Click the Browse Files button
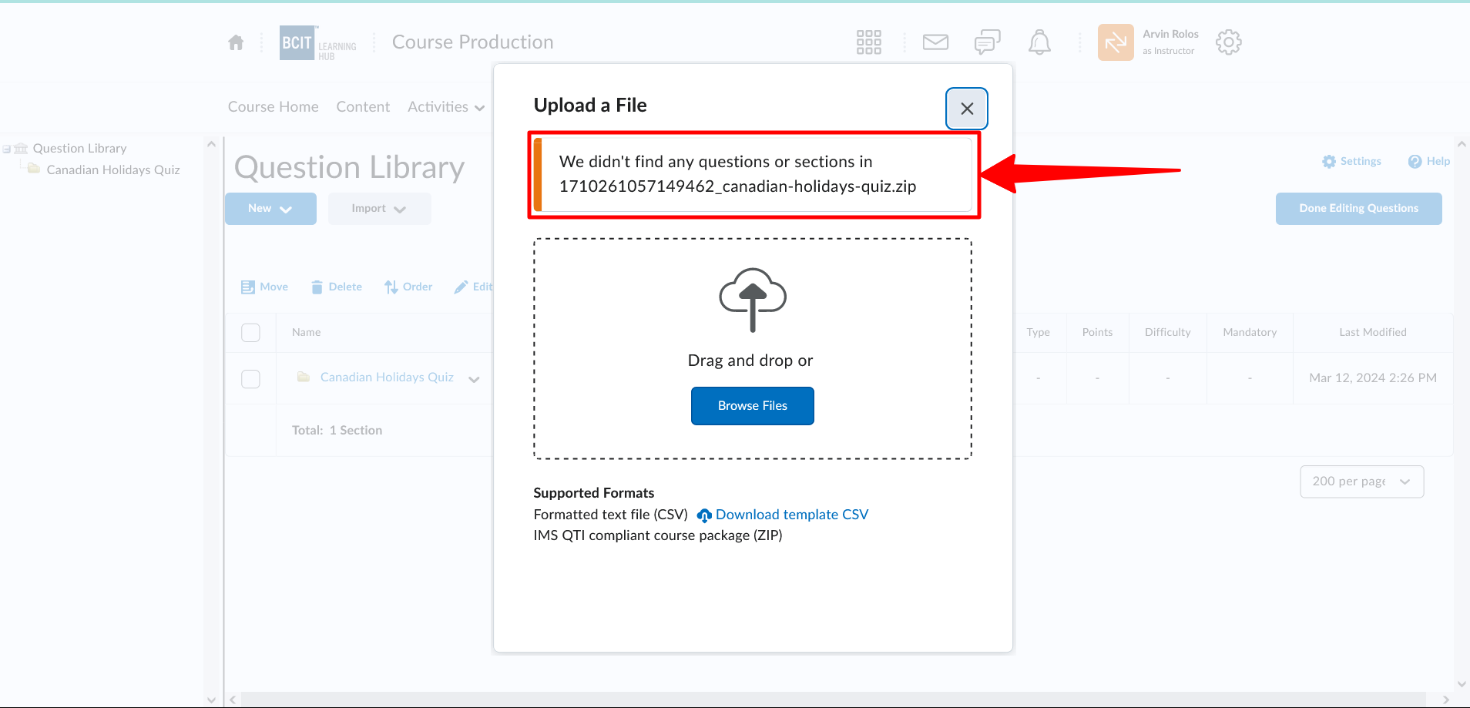1470x708 pixels. click(752, 406)
